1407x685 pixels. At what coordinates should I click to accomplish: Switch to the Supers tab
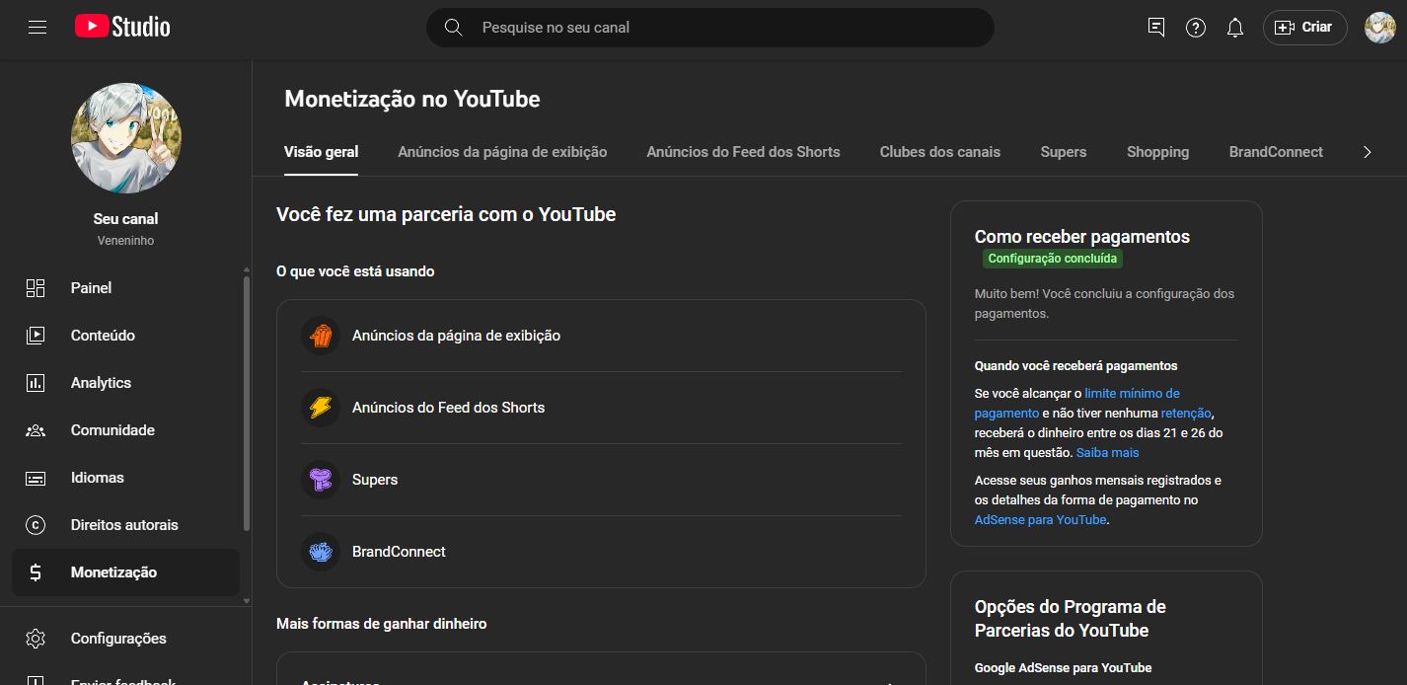1064,152
